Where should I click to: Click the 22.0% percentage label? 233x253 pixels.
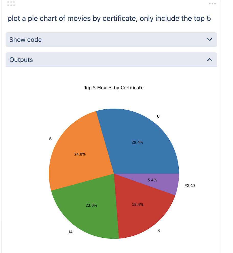coord(91,205)
